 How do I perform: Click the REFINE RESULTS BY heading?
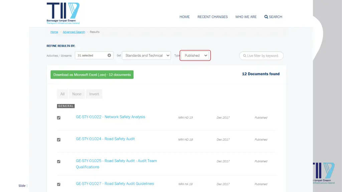(x=61, y=46)
